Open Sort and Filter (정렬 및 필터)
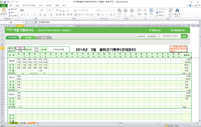 171,13
